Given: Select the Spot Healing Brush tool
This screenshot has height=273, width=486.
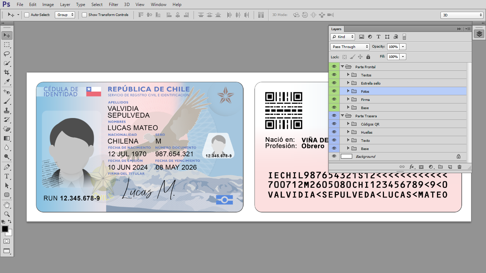Looking at the screenshot, I should (x=7, y=92).
